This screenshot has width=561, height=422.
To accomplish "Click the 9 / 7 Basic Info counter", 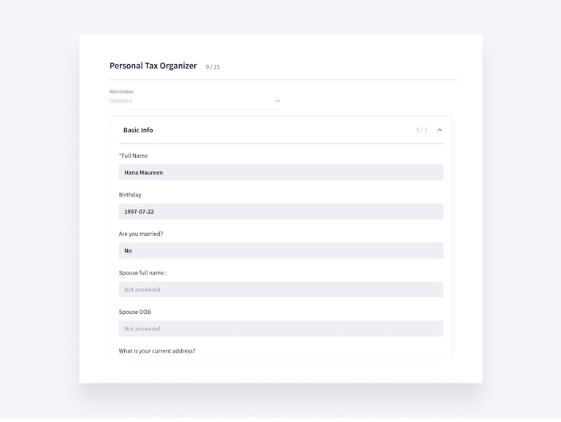I will coord(421,130).
